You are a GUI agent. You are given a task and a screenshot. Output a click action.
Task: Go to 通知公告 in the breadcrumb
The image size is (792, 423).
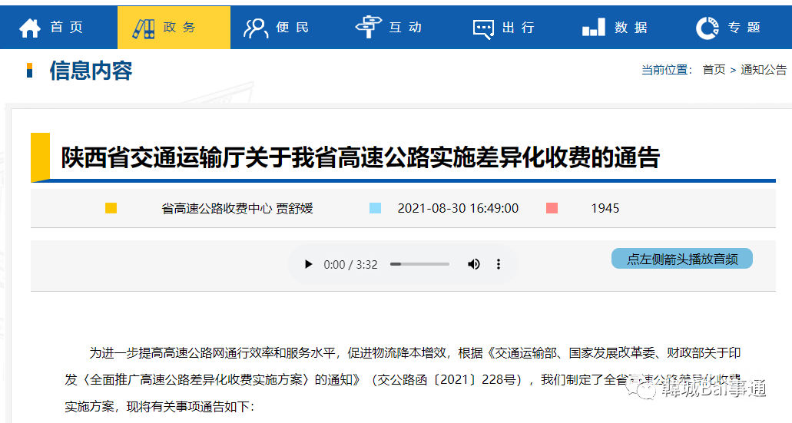[764, 70]
